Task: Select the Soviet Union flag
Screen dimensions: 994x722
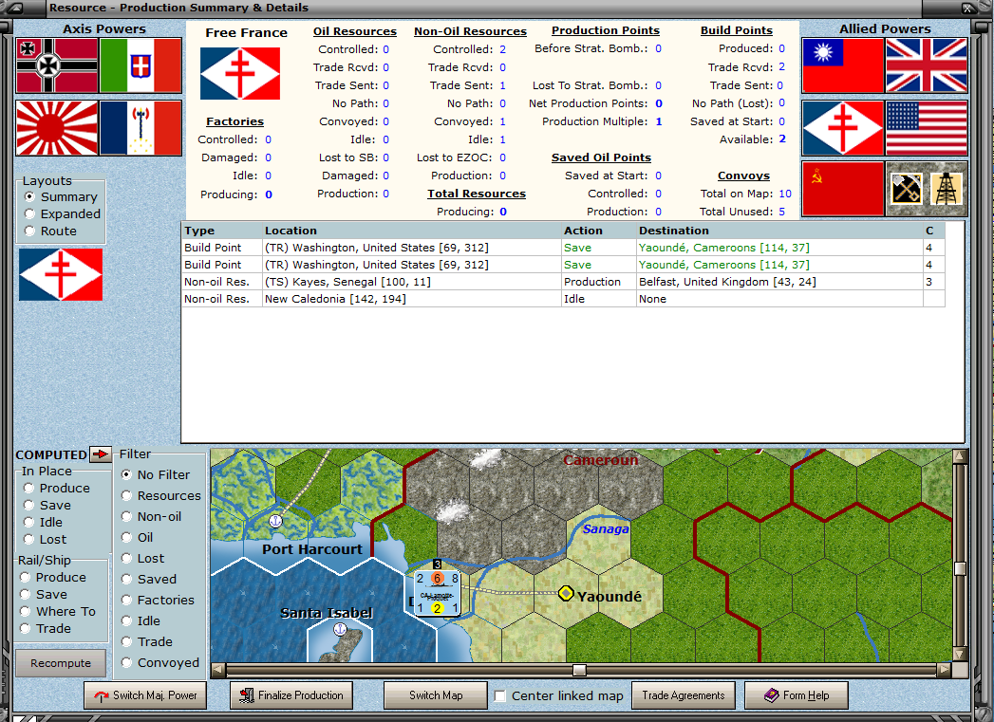Action: 843,189
